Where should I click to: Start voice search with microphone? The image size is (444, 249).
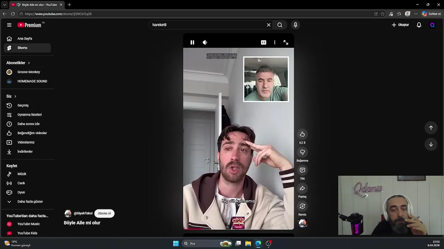(x=296, y=25)
